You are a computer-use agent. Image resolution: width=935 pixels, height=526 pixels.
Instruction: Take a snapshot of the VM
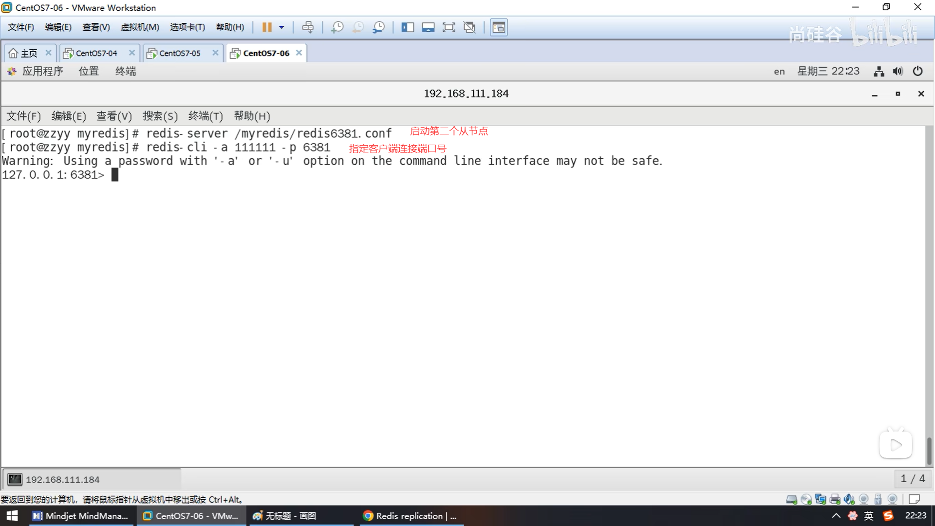click(x=337, y=27)
